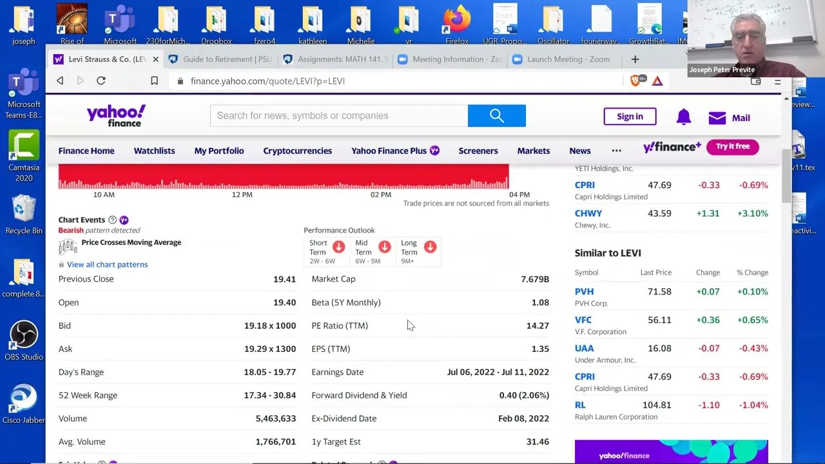The height and width of the screenshot is (464, 825).
Task: Click the Price Crosses Moving Average pattern
Action: (x=131, y=242)
